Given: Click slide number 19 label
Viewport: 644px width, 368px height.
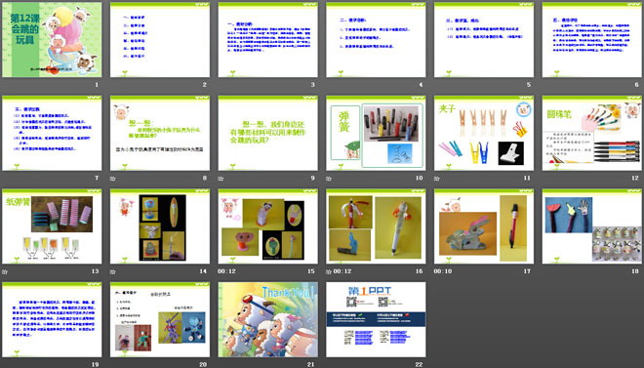Looking at the screenshot, I should click(x=95, y=364).
